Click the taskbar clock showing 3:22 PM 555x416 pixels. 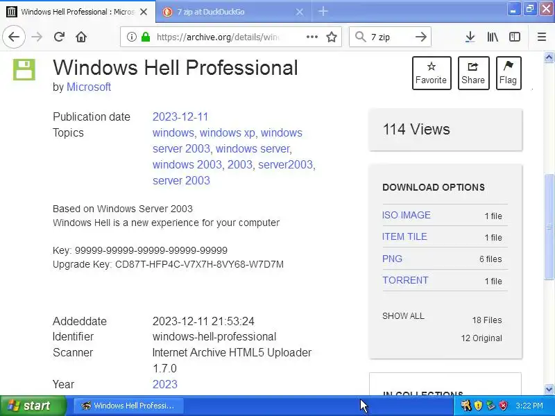tap(529, 406)
